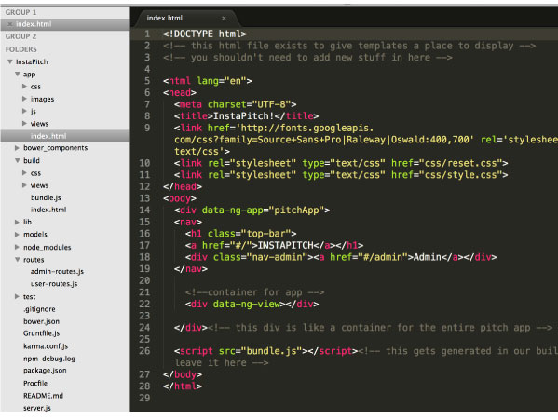Screen dimensions: 558x420
Task: Expand the css folder under app
Action: click(24, 87)
